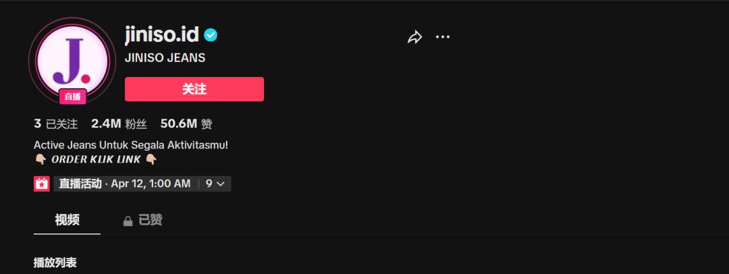
Task: Click the share arrow icon
Action: pyautogui.click(x=414, y=37)
